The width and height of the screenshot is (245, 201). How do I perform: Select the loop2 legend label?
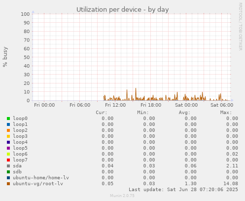click(x=20, y=130)
